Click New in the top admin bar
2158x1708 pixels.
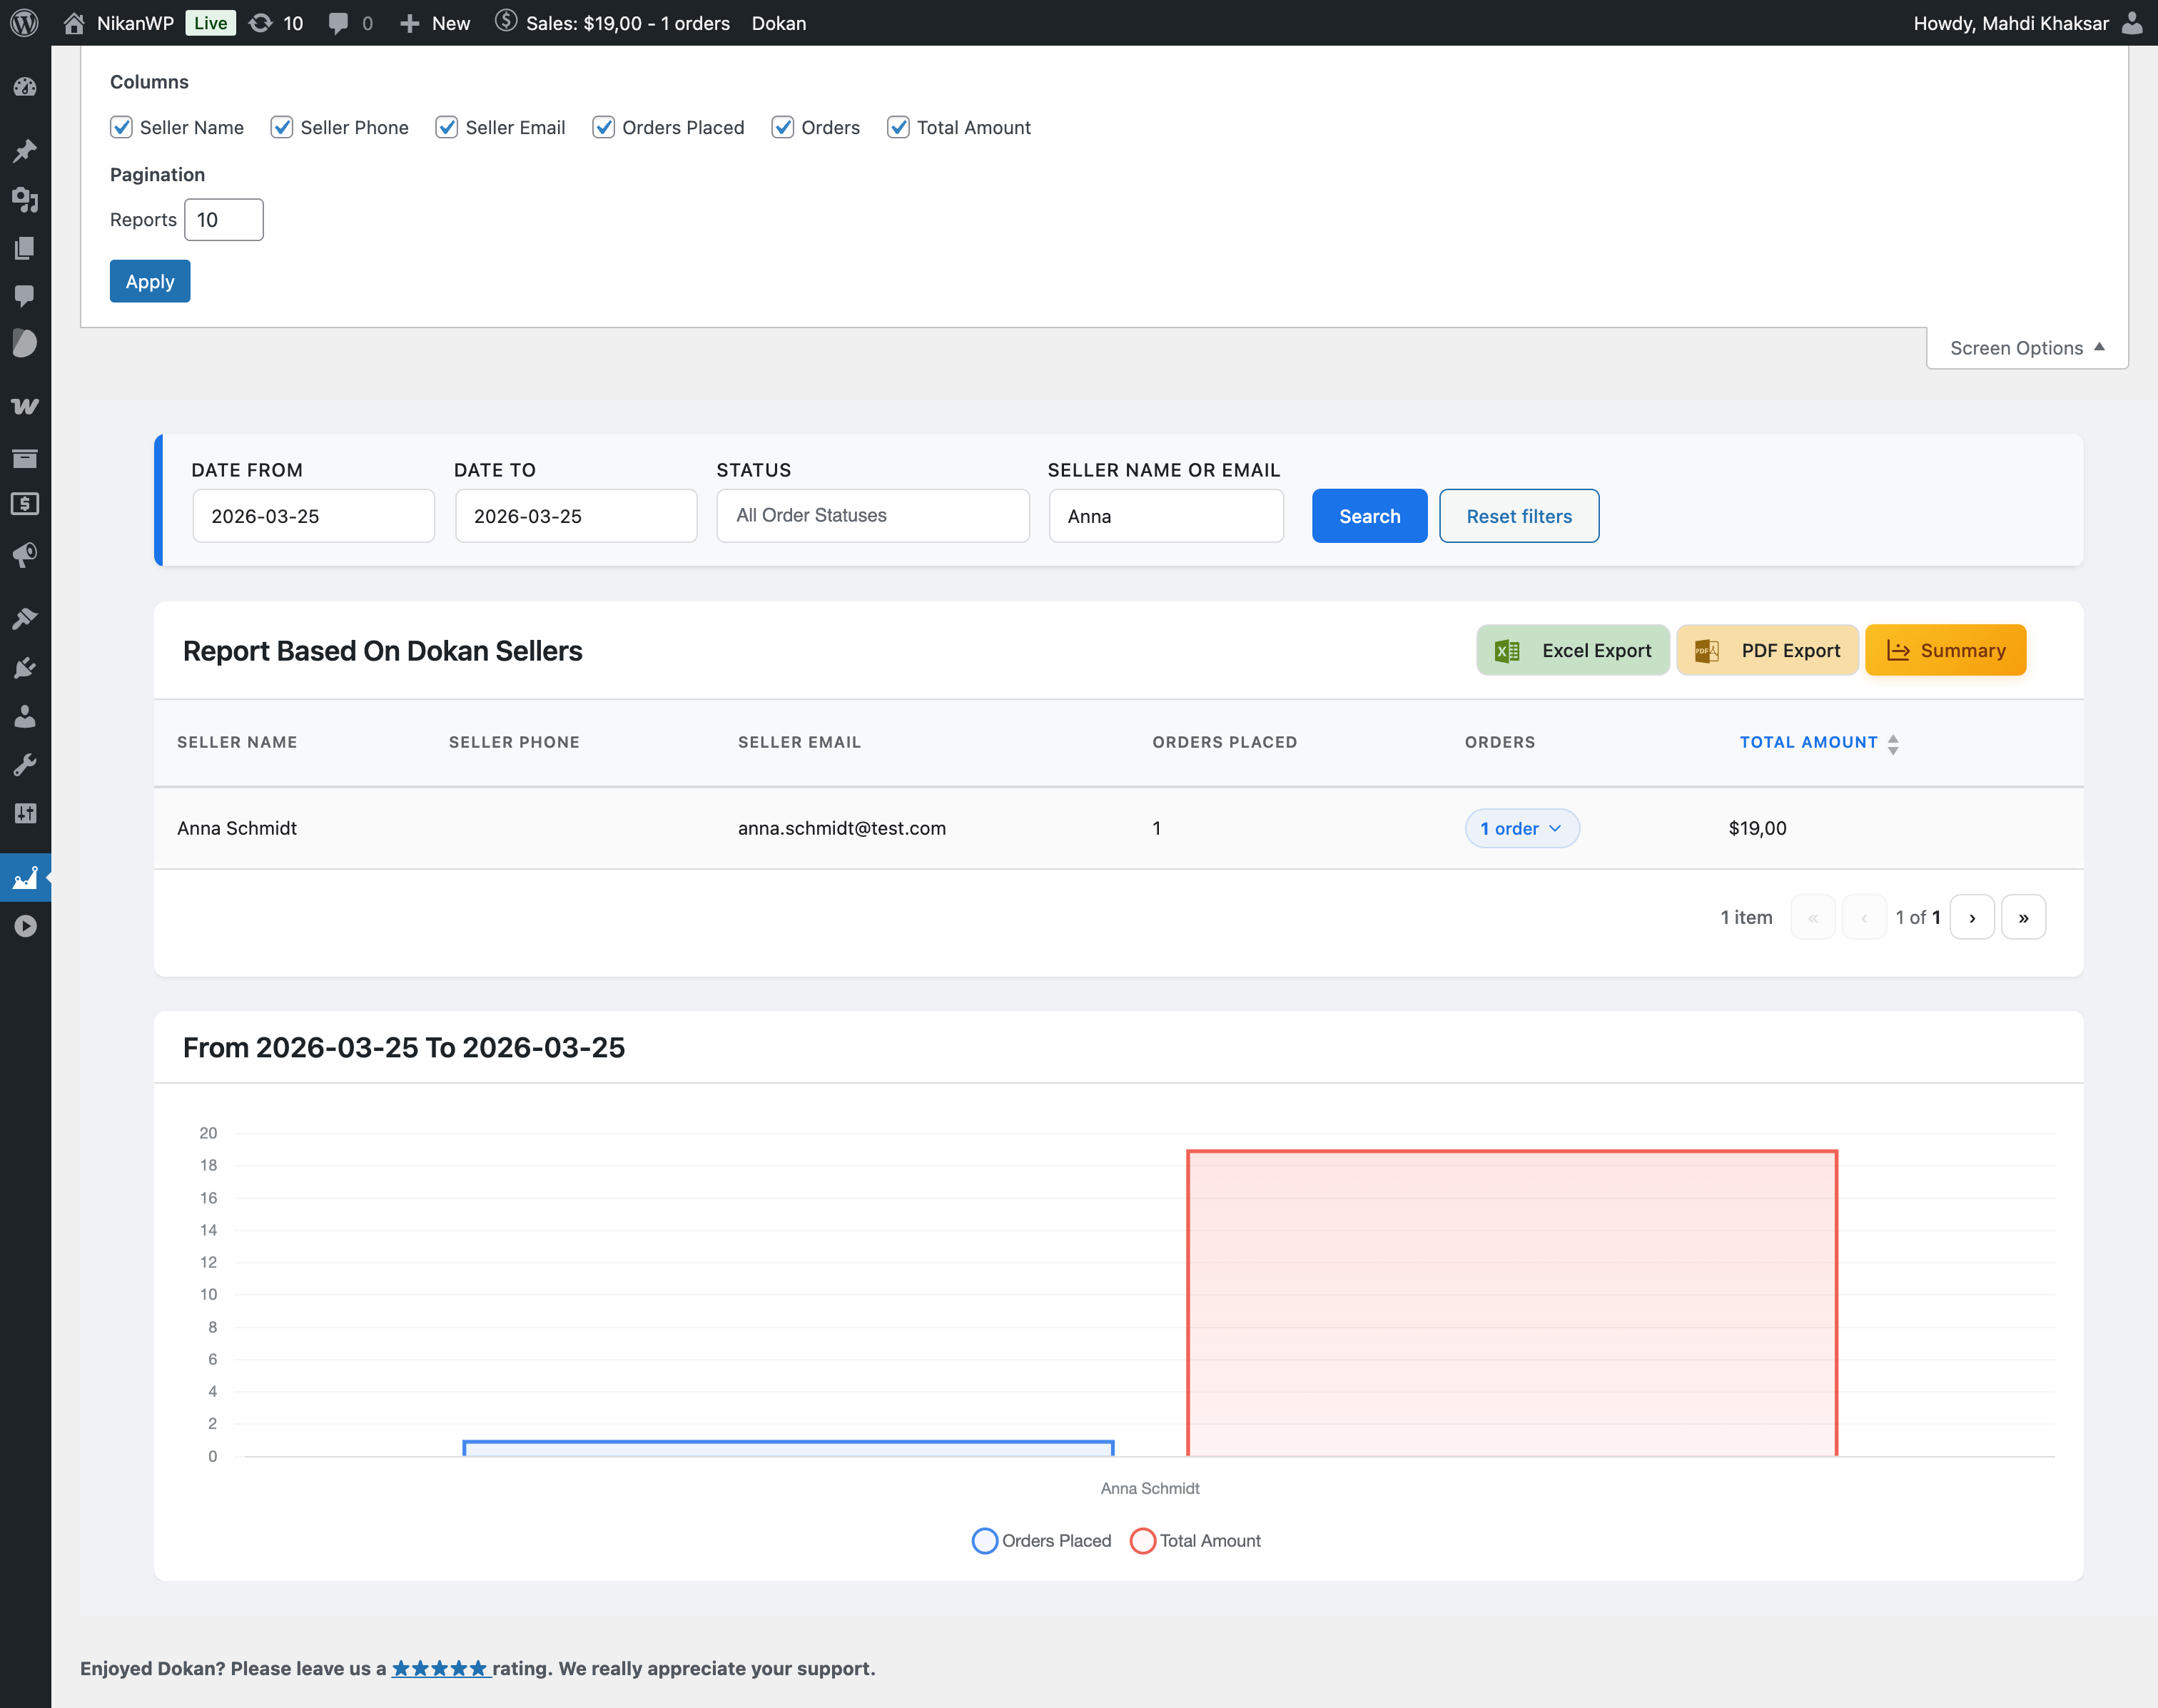point(434,22)
